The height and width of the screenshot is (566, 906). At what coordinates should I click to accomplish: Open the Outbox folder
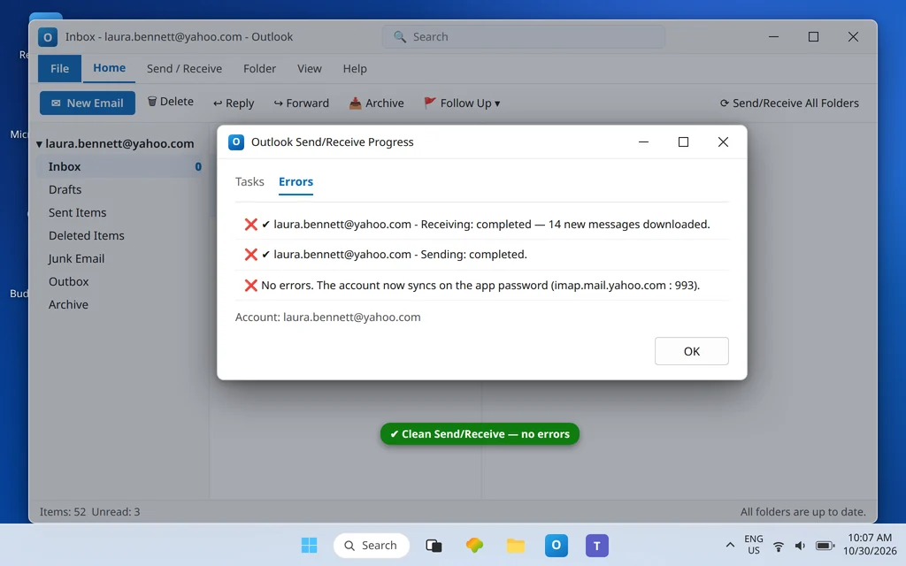pyautogui.click(x=68, y=282)
